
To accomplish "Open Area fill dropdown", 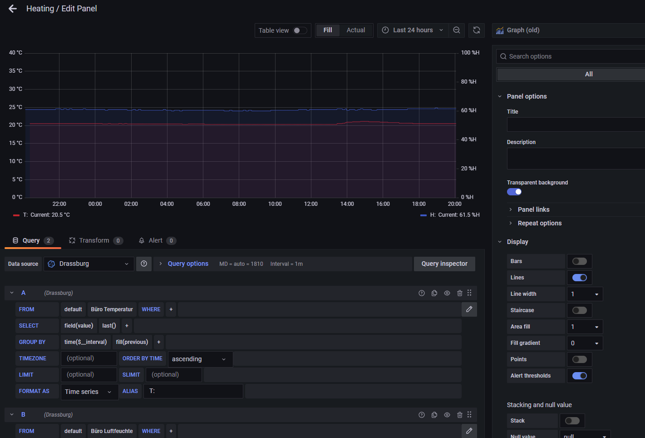I will [x=585, y=327].
